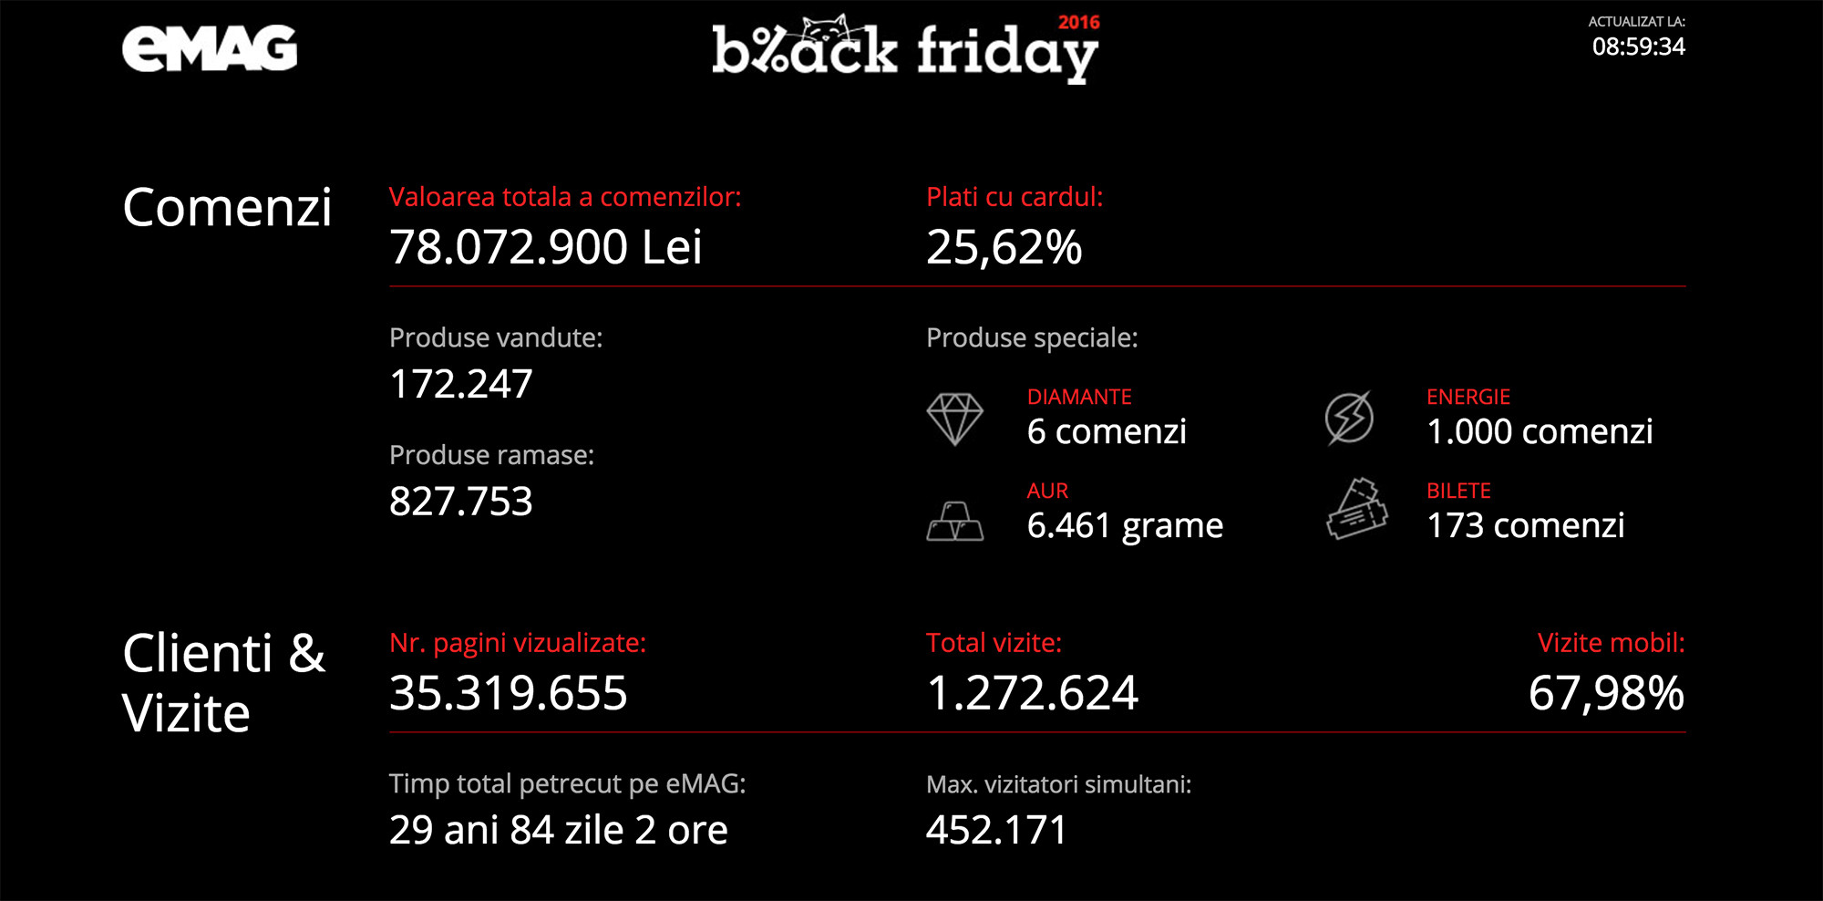Click the 67,98% mobile visits figure
Image resolution: width=1823 pixels, height=901 pixels.
coord(1606,693)
